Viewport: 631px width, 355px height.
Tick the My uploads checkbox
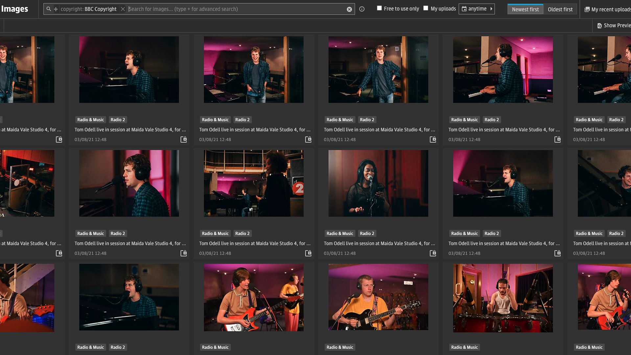tap(426, 8)
